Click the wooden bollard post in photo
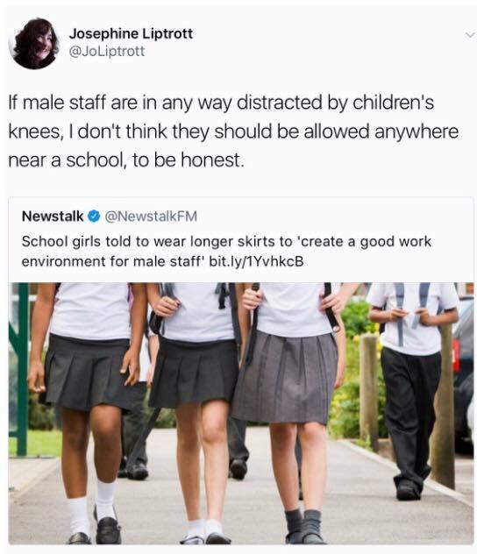The width and height of the screenshot is (477, 554). pos(369,392)
